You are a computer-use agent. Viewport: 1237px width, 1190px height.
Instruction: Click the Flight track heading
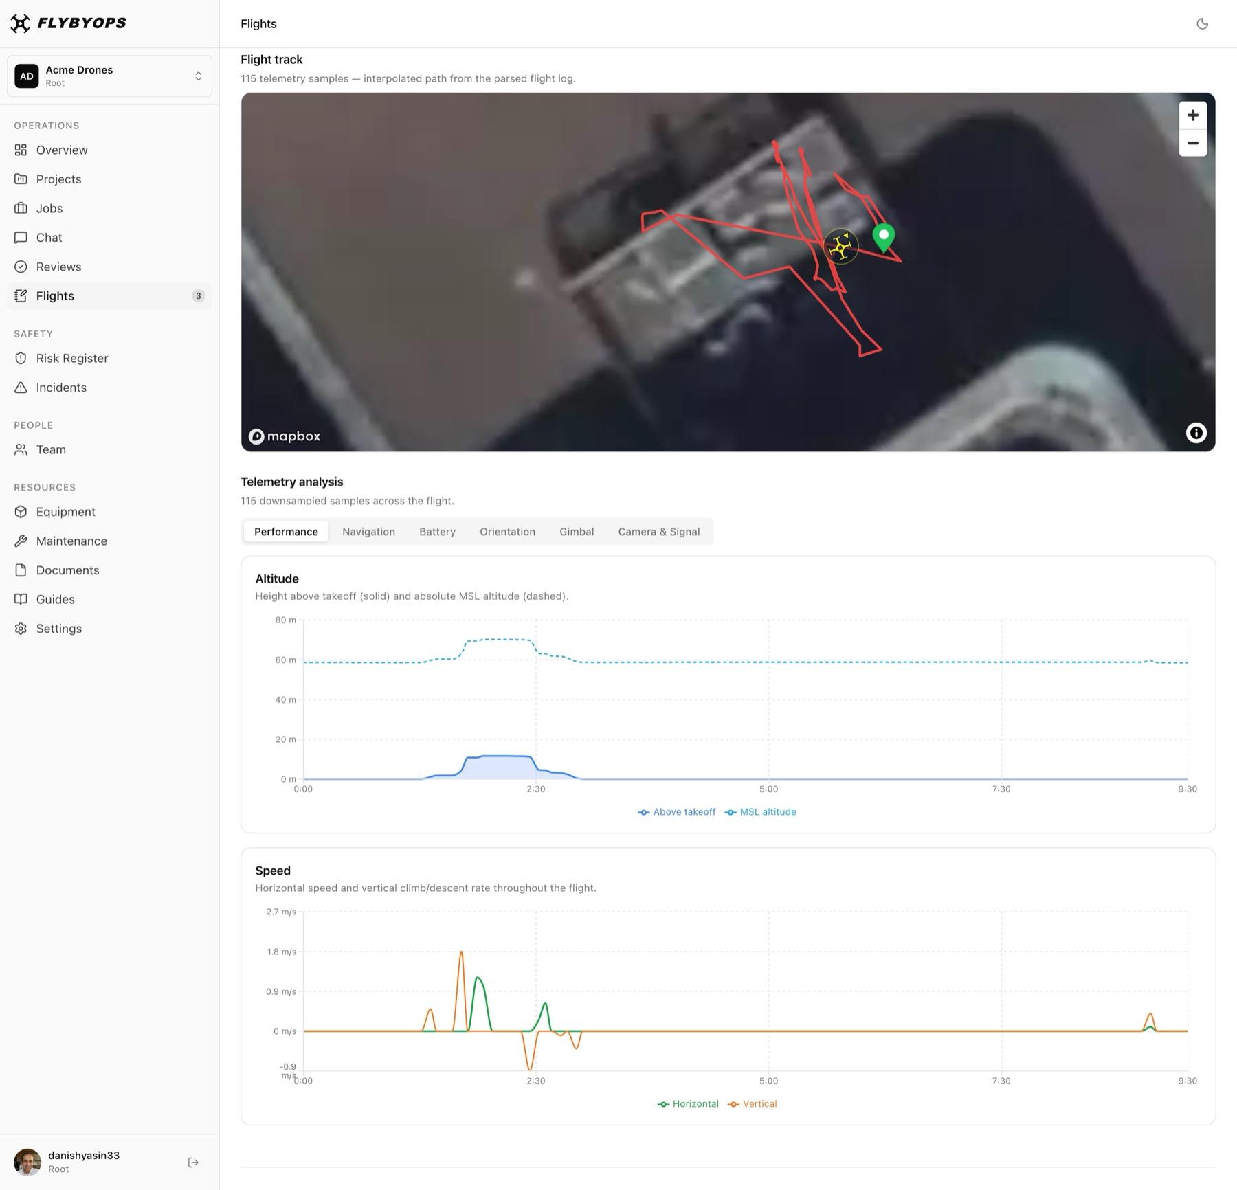(271, 60)
